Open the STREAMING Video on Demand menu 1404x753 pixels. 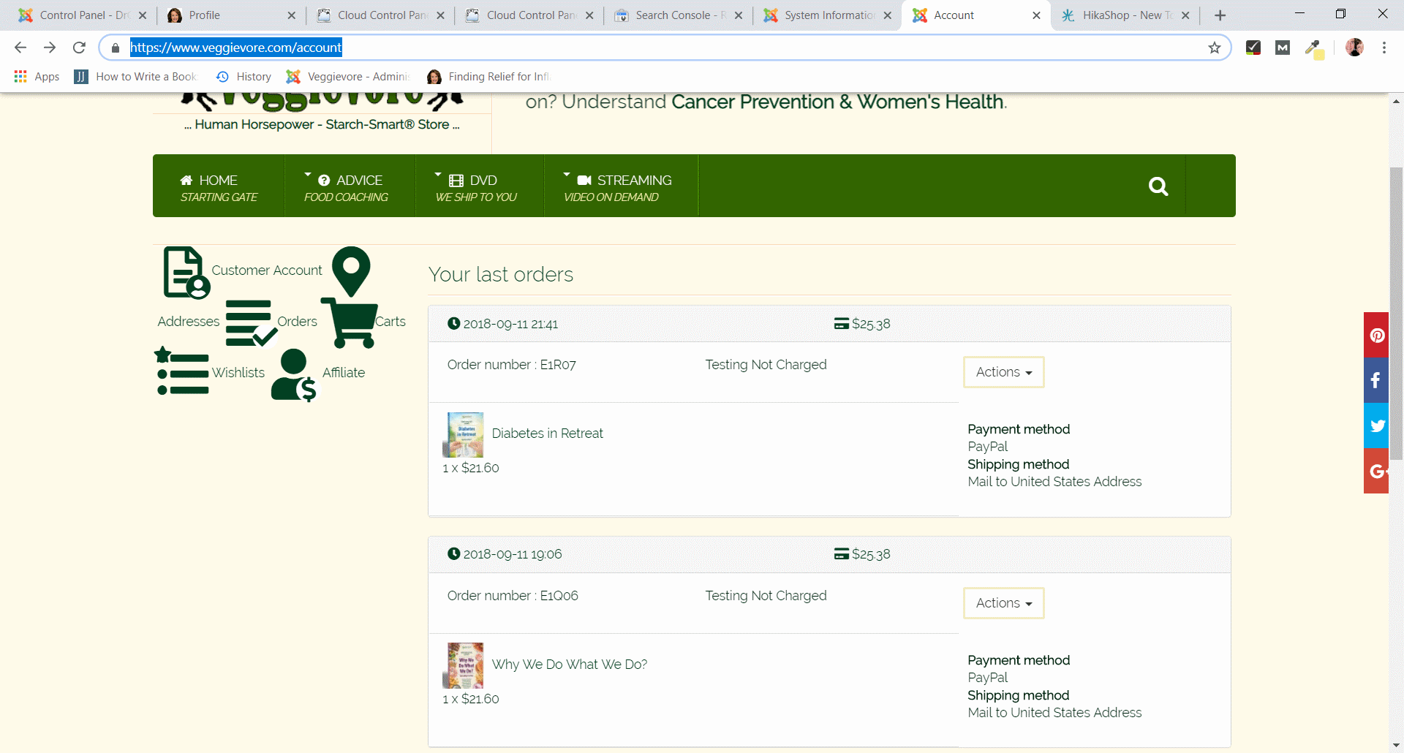coord(618,187)
